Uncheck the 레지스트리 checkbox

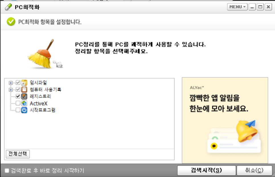pyautogui.click(x=18, y=96)
